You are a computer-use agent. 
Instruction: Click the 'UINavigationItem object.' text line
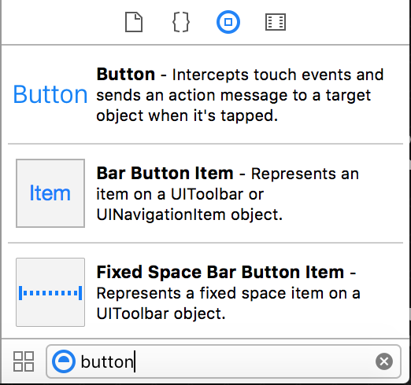pos(190,214)
